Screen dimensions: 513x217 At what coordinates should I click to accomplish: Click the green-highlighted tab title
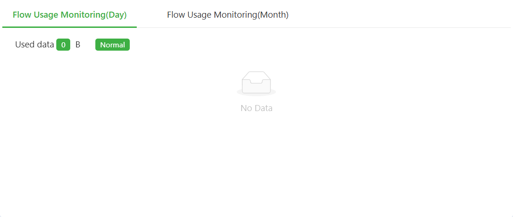pos(70,15)
